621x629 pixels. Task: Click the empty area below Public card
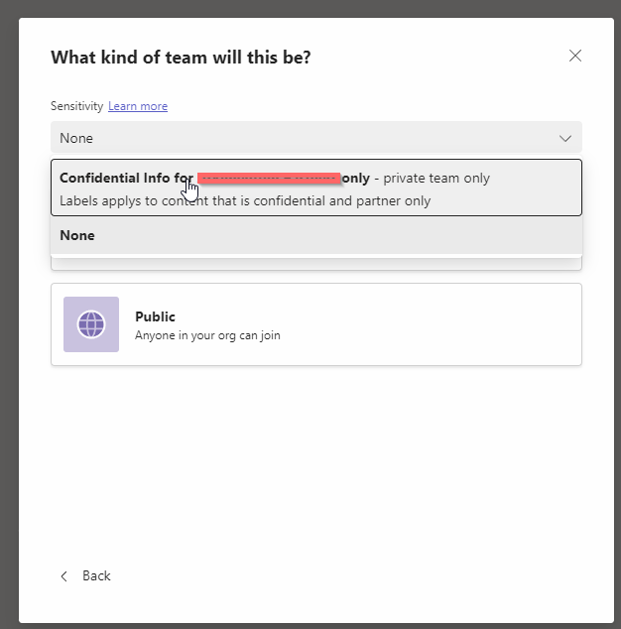316,461
